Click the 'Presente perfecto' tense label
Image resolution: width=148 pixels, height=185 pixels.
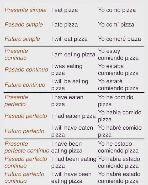pos(16,101)
